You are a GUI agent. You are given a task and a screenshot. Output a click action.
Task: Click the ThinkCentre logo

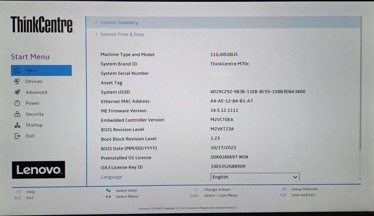pos(42,25)
